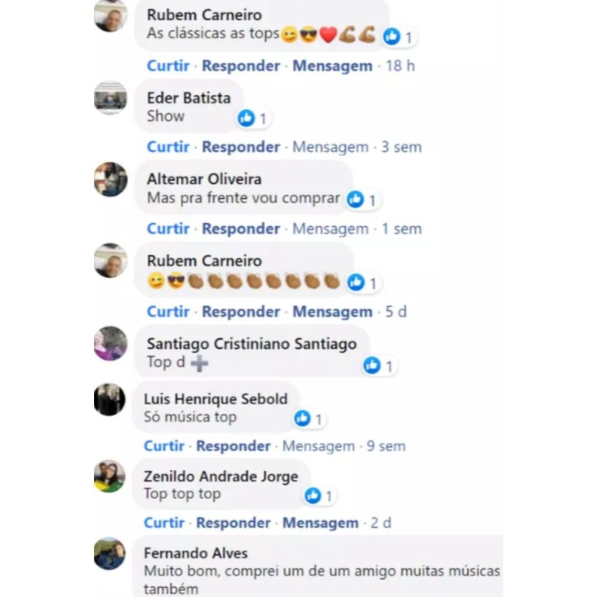Screen dimensions: 597x597
Task: Open Fernando Alves's profile name link
Action: click(196, 553)
